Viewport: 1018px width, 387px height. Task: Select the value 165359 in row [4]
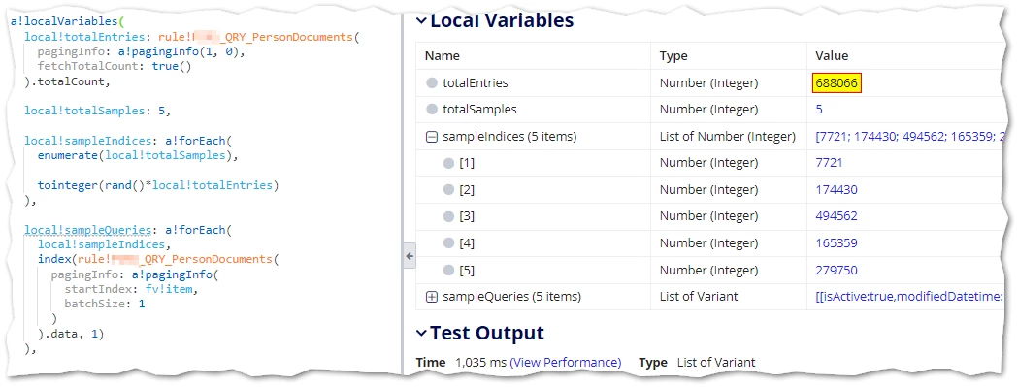[x=837, y=243]
